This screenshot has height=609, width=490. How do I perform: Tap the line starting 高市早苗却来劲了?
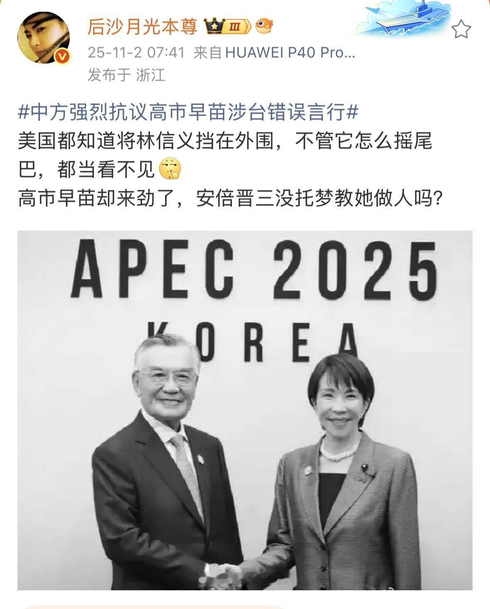pyautogui.click(x=230, y=199)
